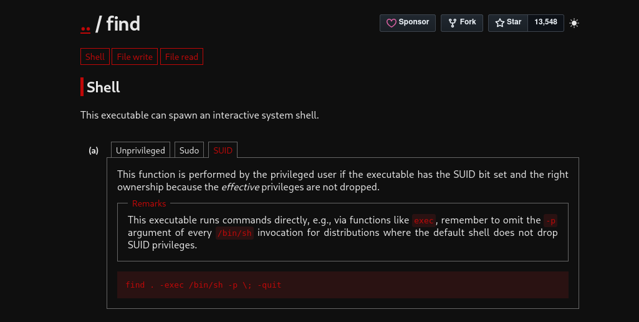The width and height of the screenshot is (639, 322).
Task: Switch to the Unprivileged tab
Action: [140, 150]
